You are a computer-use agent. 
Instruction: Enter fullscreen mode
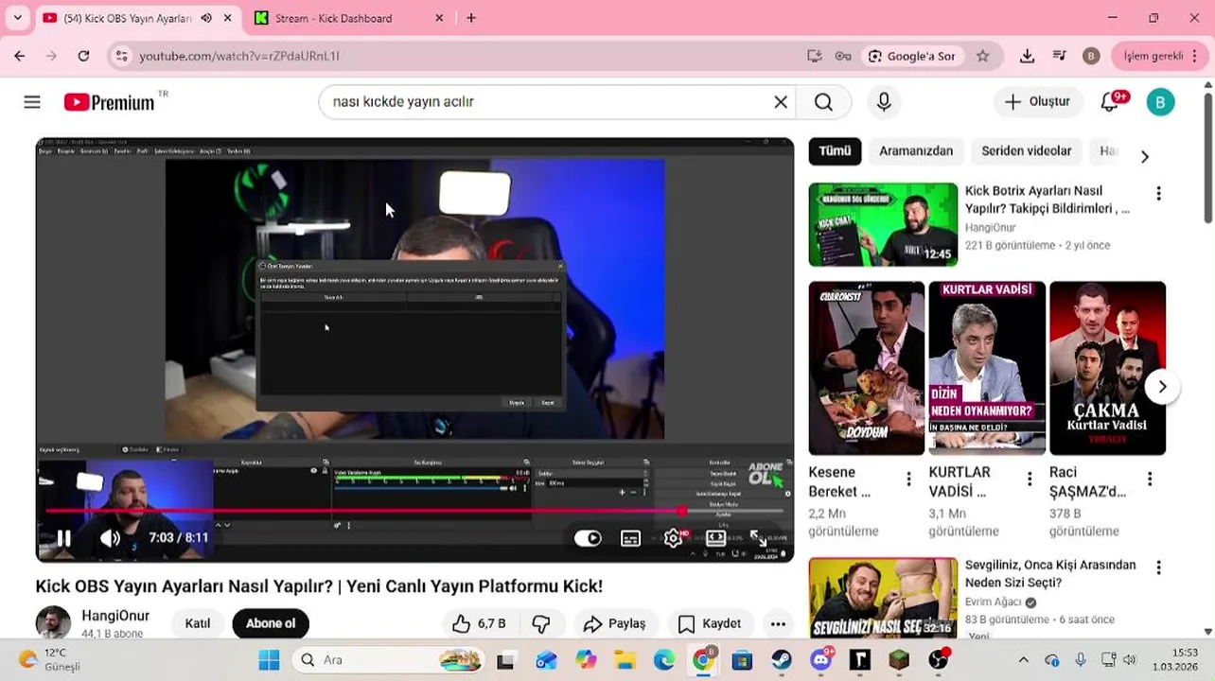[759, 538]
